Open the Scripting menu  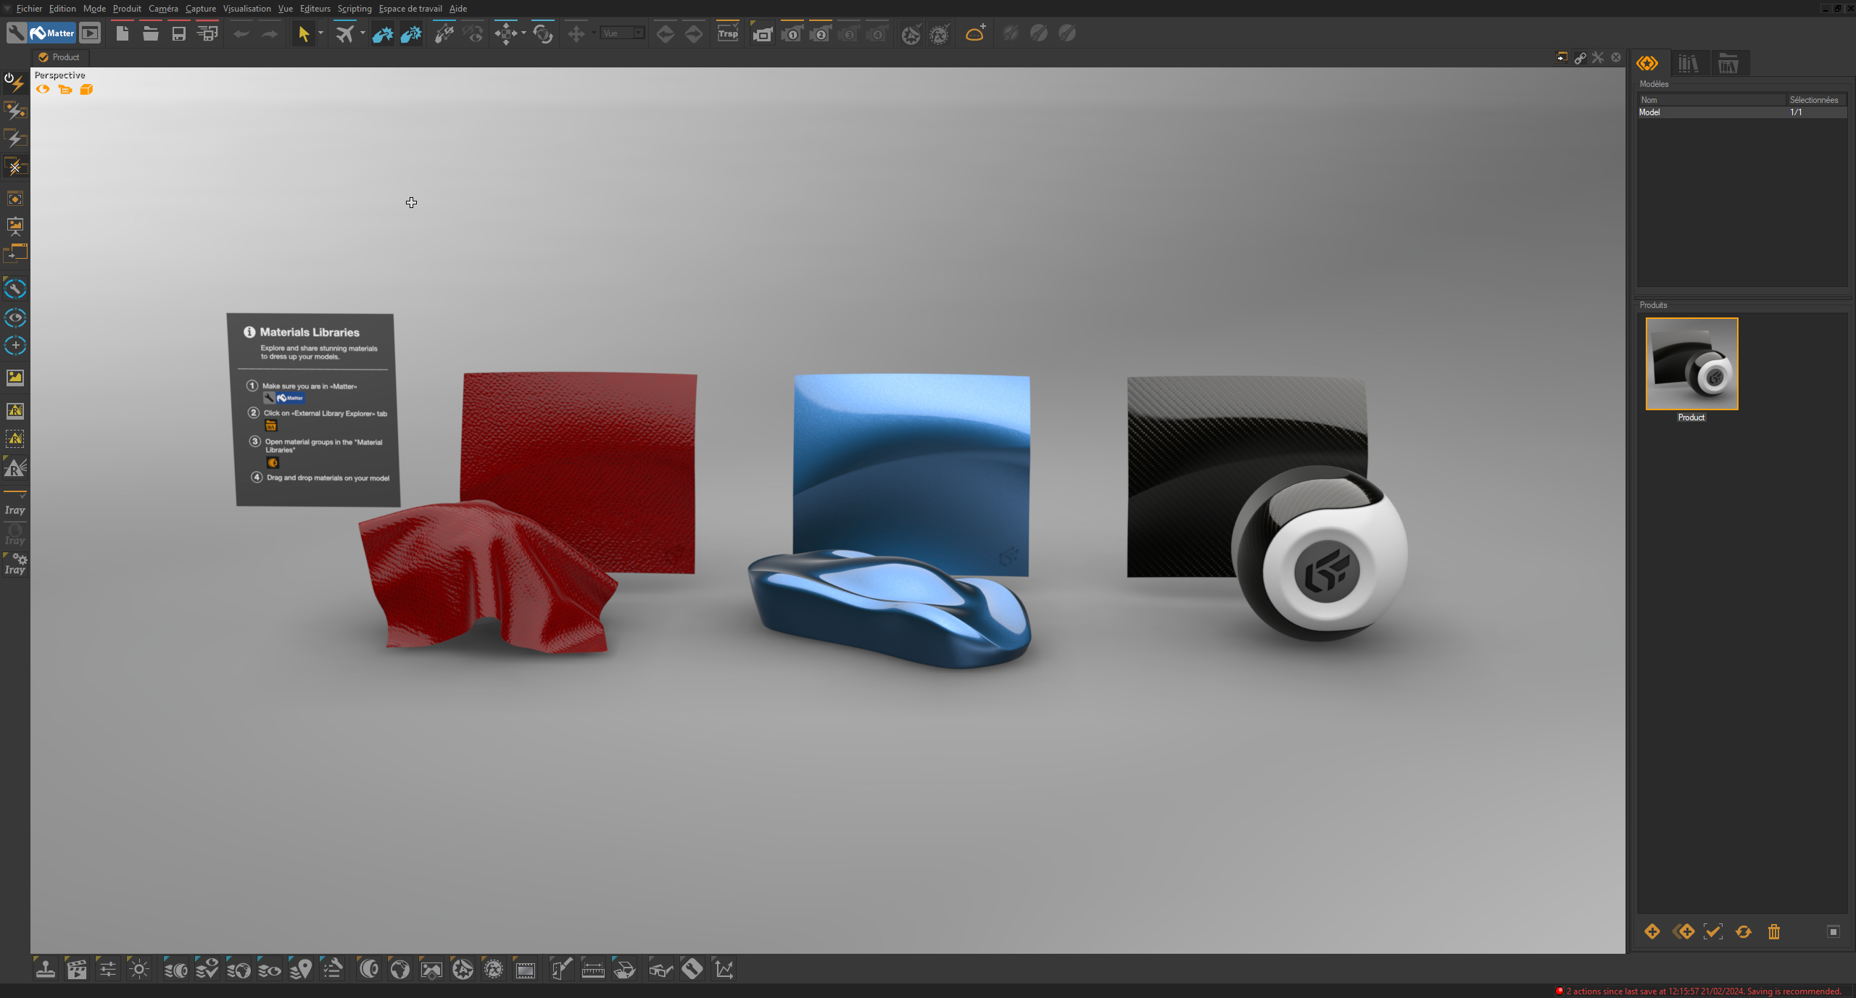click(x=355, y=8)
